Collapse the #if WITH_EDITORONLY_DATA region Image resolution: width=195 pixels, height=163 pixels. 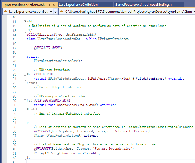coord(25,101)
